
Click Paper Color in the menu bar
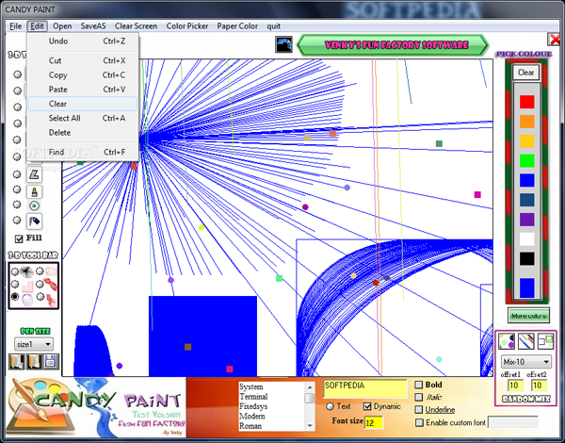click(237, 26)
